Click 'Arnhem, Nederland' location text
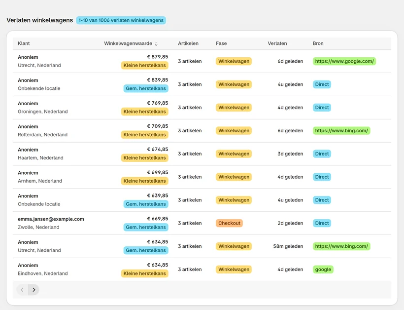This screenshot has width=404, height=310. tap(40, 181)
